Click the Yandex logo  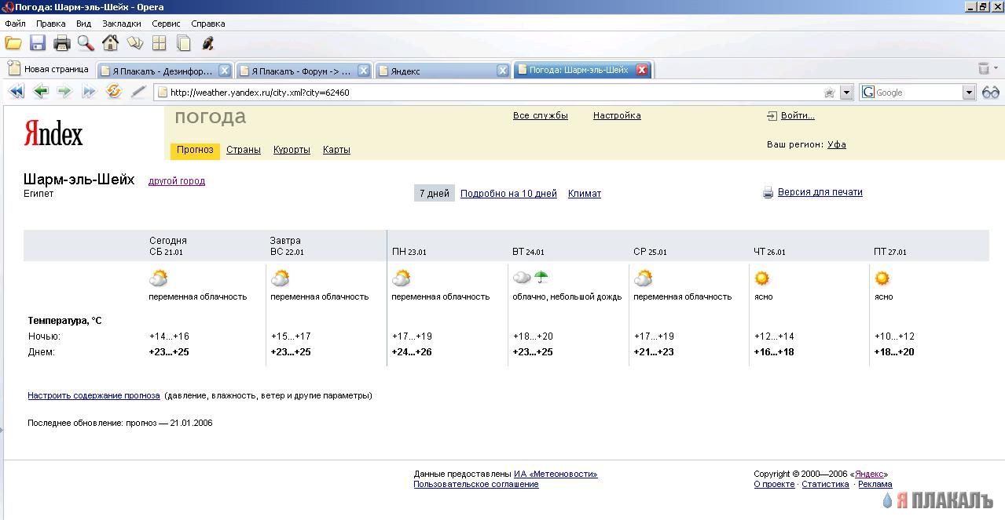pyautogui.click(x=53, y=133)
